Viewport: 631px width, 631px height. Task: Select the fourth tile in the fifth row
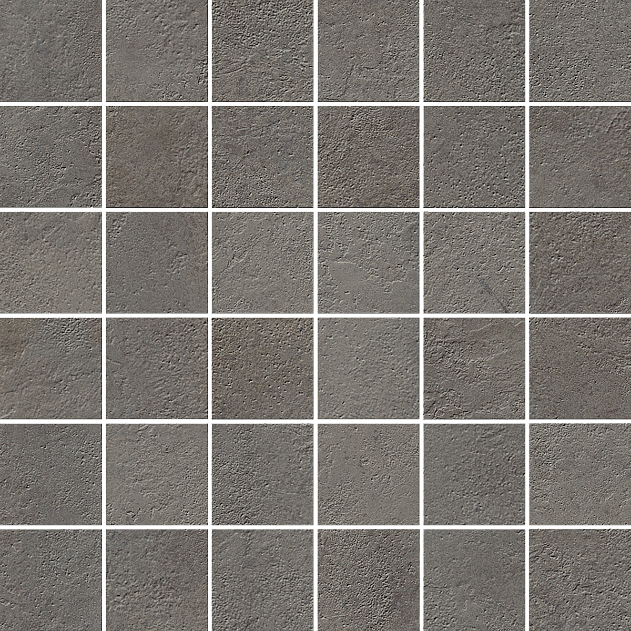click(368, 474)
